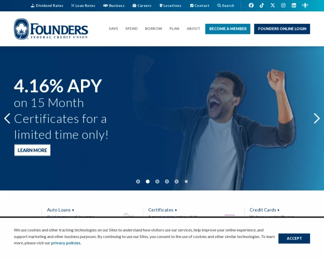Click the Founders Federal Credit Union logo
Screen dimensions: 324x259
point(51,29)
